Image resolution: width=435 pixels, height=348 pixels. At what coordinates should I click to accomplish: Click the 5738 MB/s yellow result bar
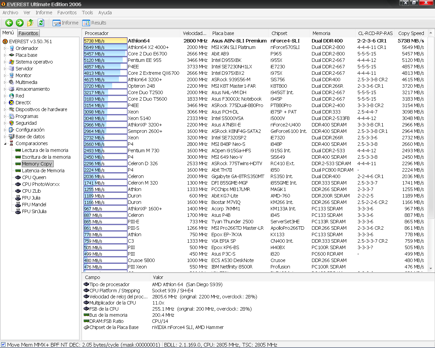(105, 41)
